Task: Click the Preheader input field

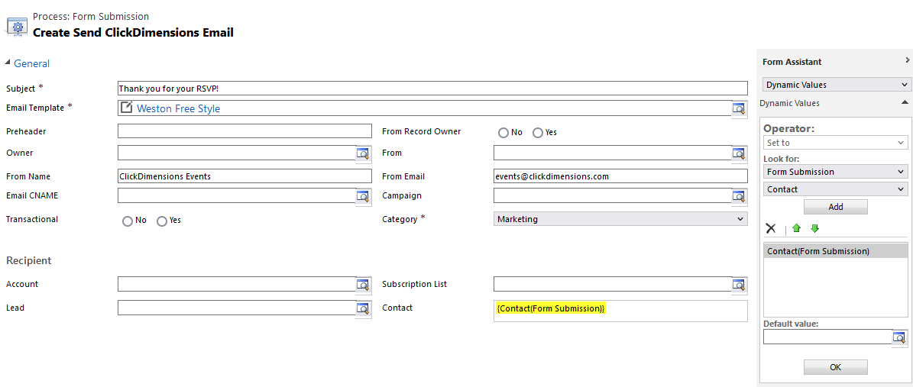Action: pyautogui.click(x=244, y=131)
